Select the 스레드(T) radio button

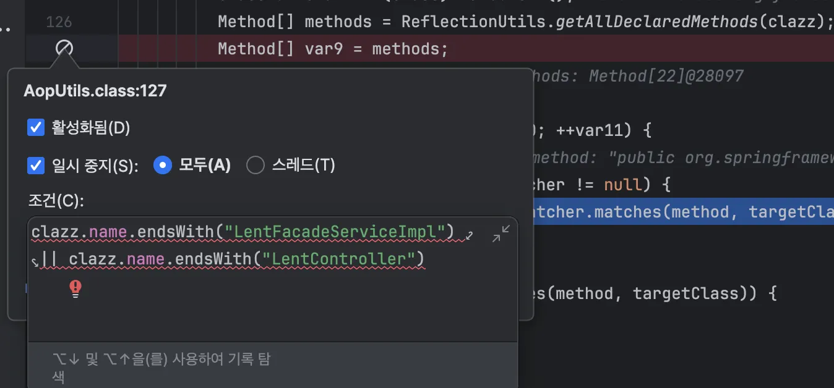(x=256, y=165)
